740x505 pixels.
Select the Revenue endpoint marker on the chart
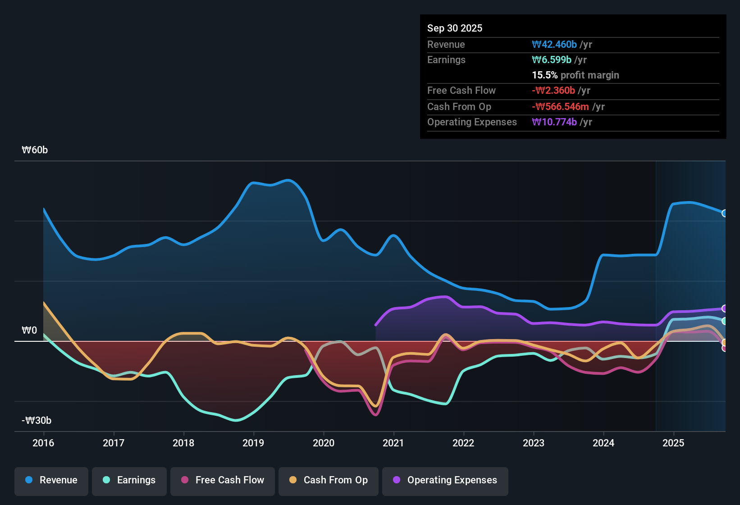724,213
